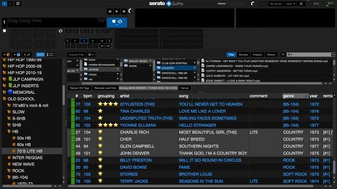This screenshot has height=189, width=337.
Task: Click the white cue point marker icon
Action: 4,31
